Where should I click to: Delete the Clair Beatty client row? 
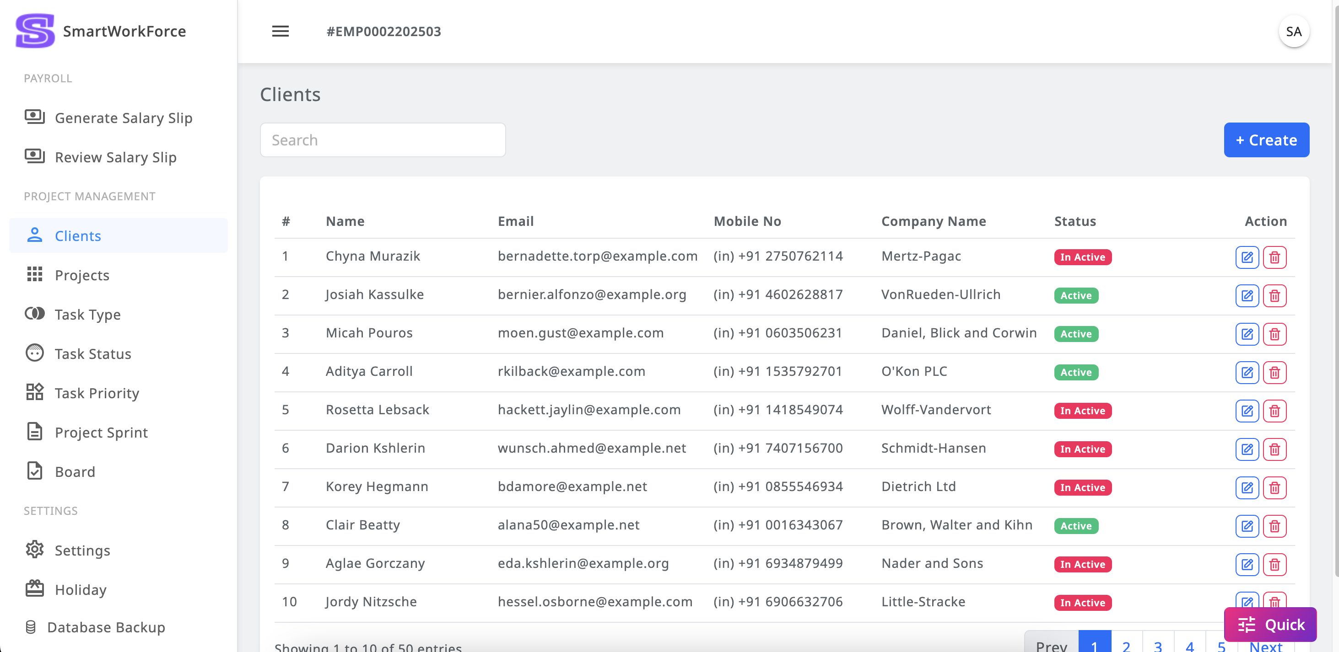(x=1274, y=526)
